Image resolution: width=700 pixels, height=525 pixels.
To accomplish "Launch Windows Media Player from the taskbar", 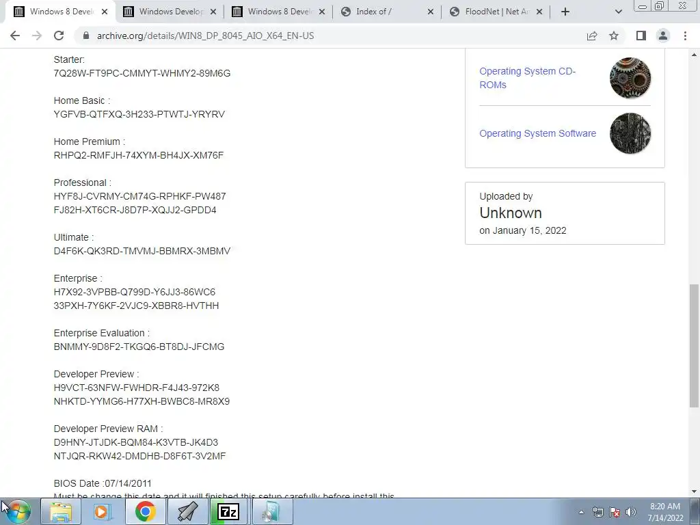I will (103, 512).
